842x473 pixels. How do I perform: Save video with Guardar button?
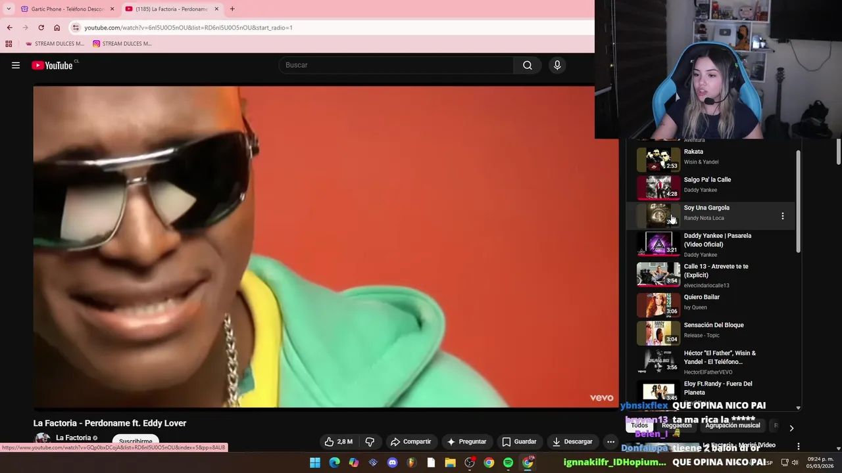[519, 441]
